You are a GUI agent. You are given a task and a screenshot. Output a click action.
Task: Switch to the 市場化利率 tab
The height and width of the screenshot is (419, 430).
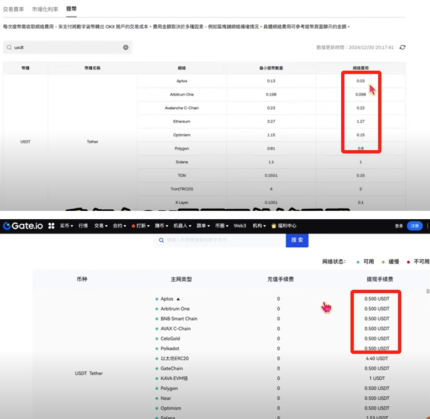tap(45, 9)
